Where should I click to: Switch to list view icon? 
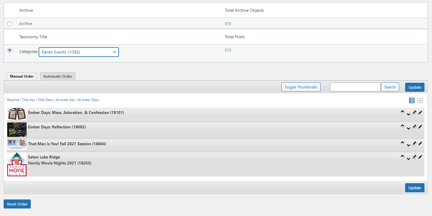(x=411, y=100)
